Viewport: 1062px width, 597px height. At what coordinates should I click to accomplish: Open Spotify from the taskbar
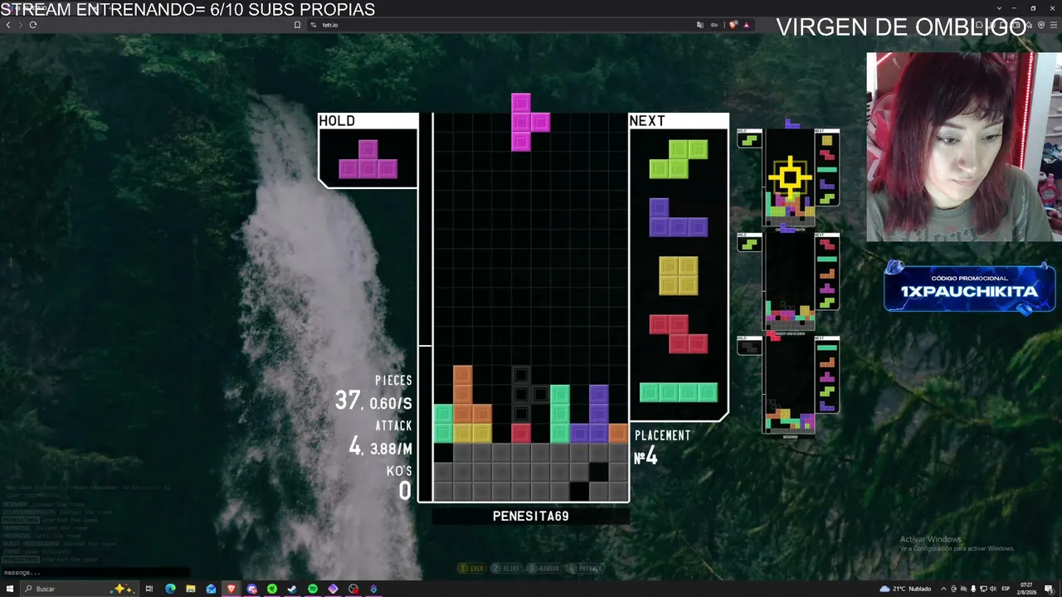(313, 589)
